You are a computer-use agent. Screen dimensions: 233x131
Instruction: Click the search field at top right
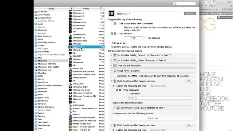184,4
